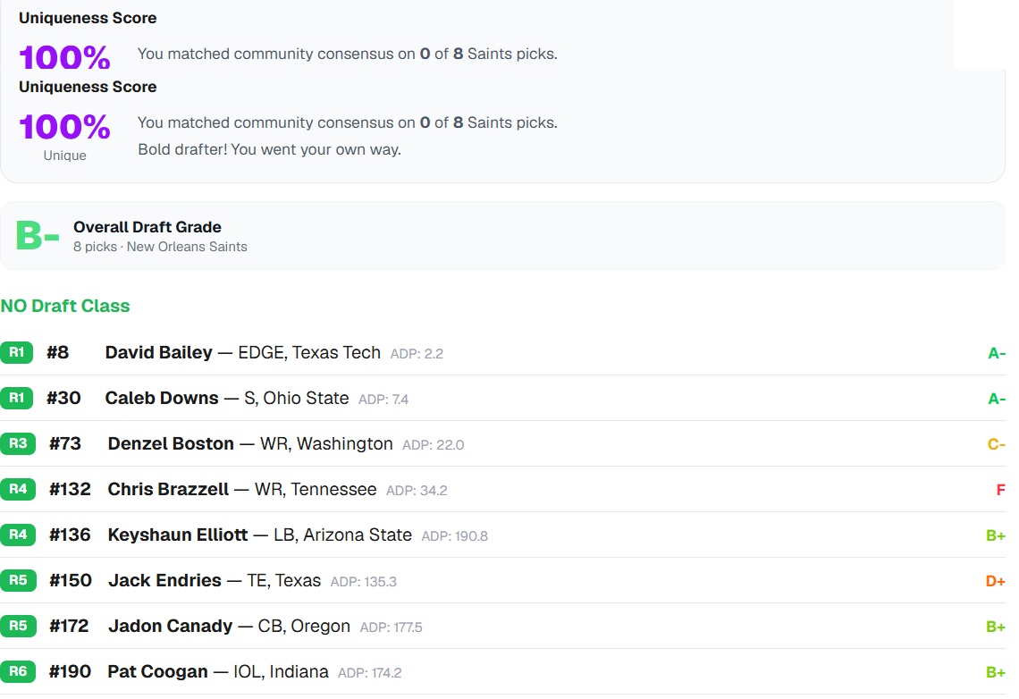Click 'LB, Arizona State' position text
Image resolution: width=1019 pixels, height=699 pixels.
point(343,534)
